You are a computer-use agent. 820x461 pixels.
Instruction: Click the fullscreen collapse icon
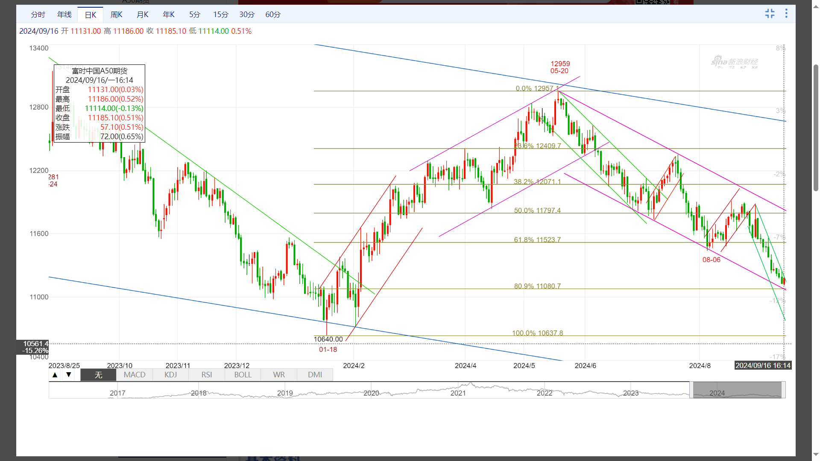click(x=770, y=14)
